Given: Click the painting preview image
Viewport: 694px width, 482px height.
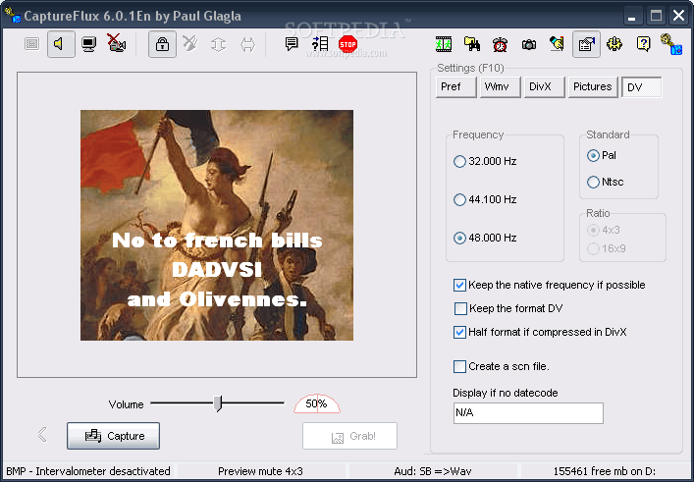Looking at the screenshot, I should [217, 225].
